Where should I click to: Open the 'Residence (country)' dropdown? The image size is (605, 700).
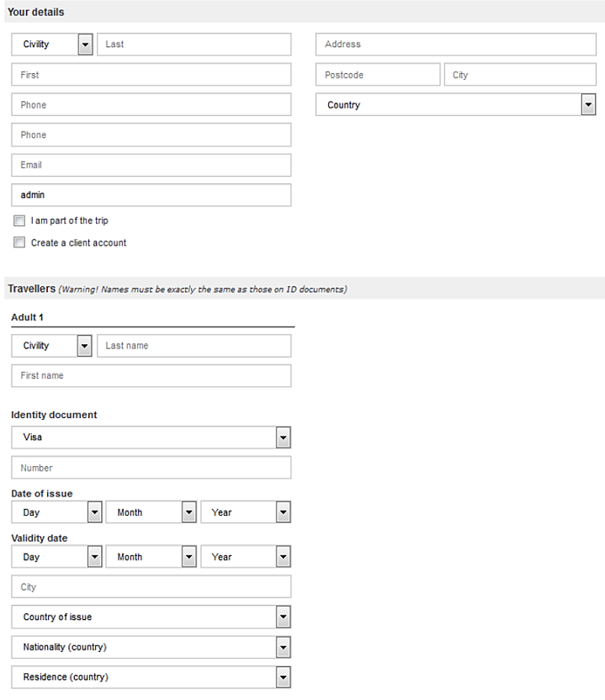[x=151, y=677]
